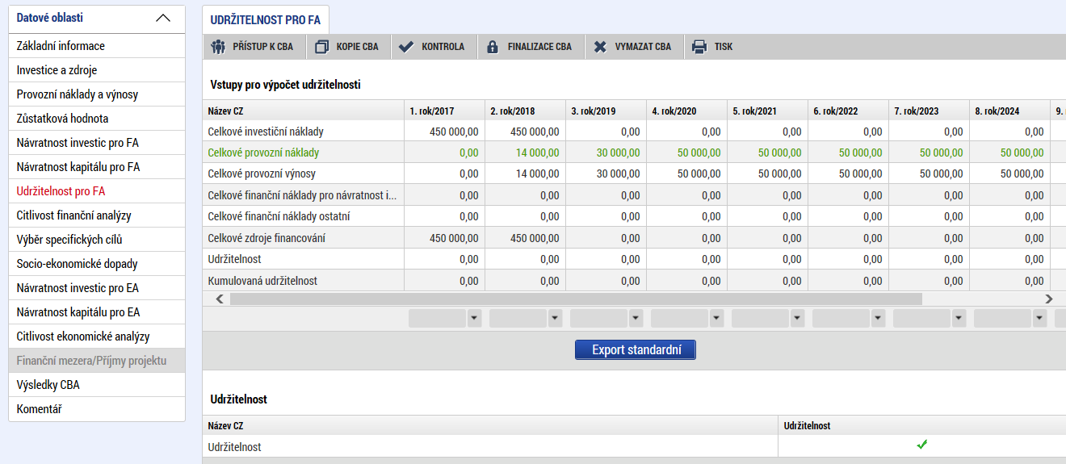Image resolution: width=1066 pixels, height=464 pixels.
Task: Open filter dropdown under 4. rok/2020 column
Action: tap(717, 319)
